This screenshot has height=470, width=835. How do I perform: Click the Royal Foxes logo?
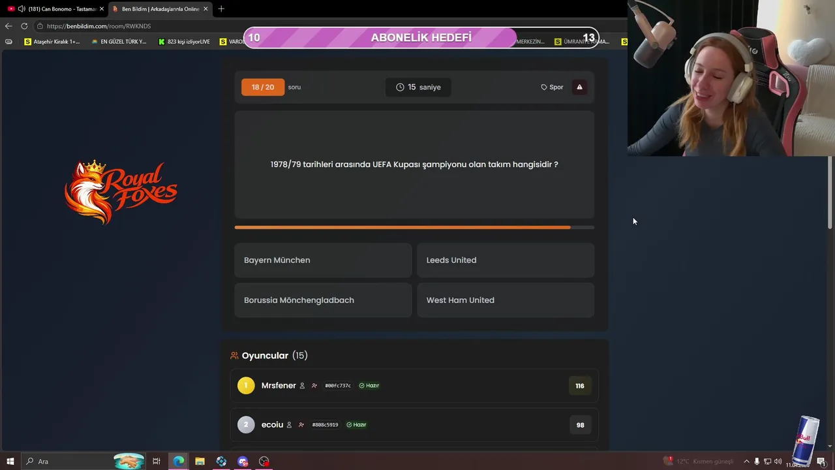pos(121,192)
